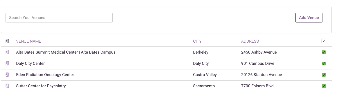
Task: Open Sutter Center for Psychiatry venue
Action: (41, 86)
